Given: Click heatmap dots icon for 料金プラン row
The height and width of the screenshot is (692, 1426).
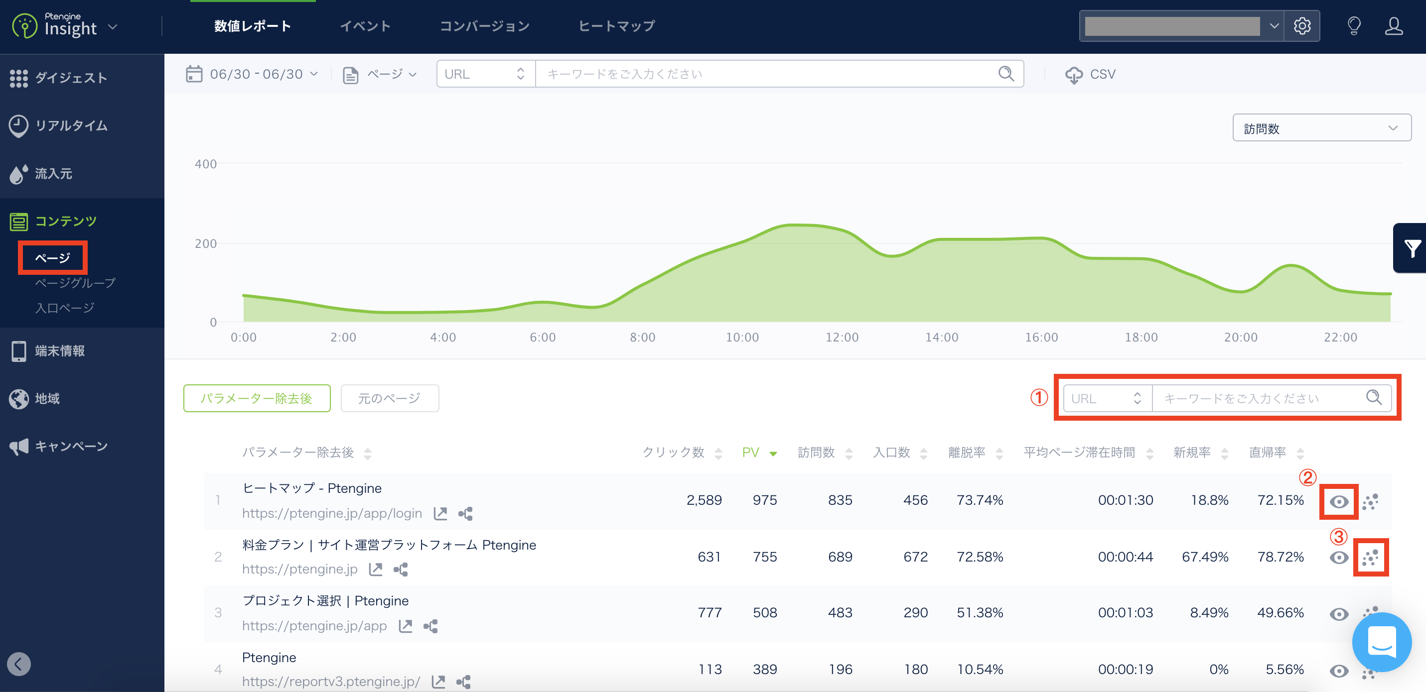Looking at the screenshot, I should (x=1371, y=557).
